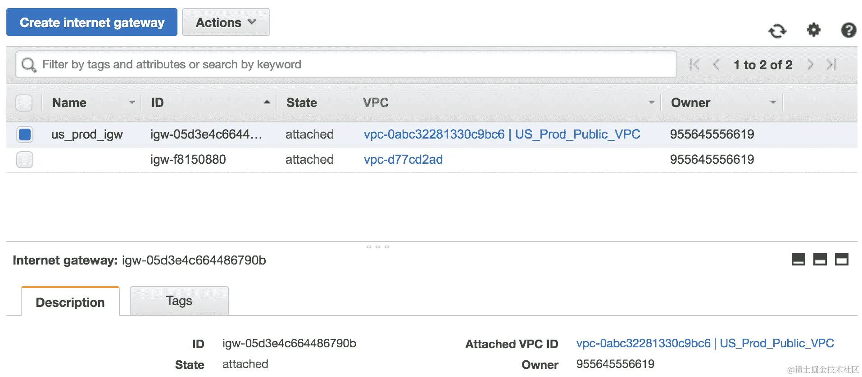The image size is (862, 377).
Task: Open the VPC column filter dropdown
Action: coord(651,103)
